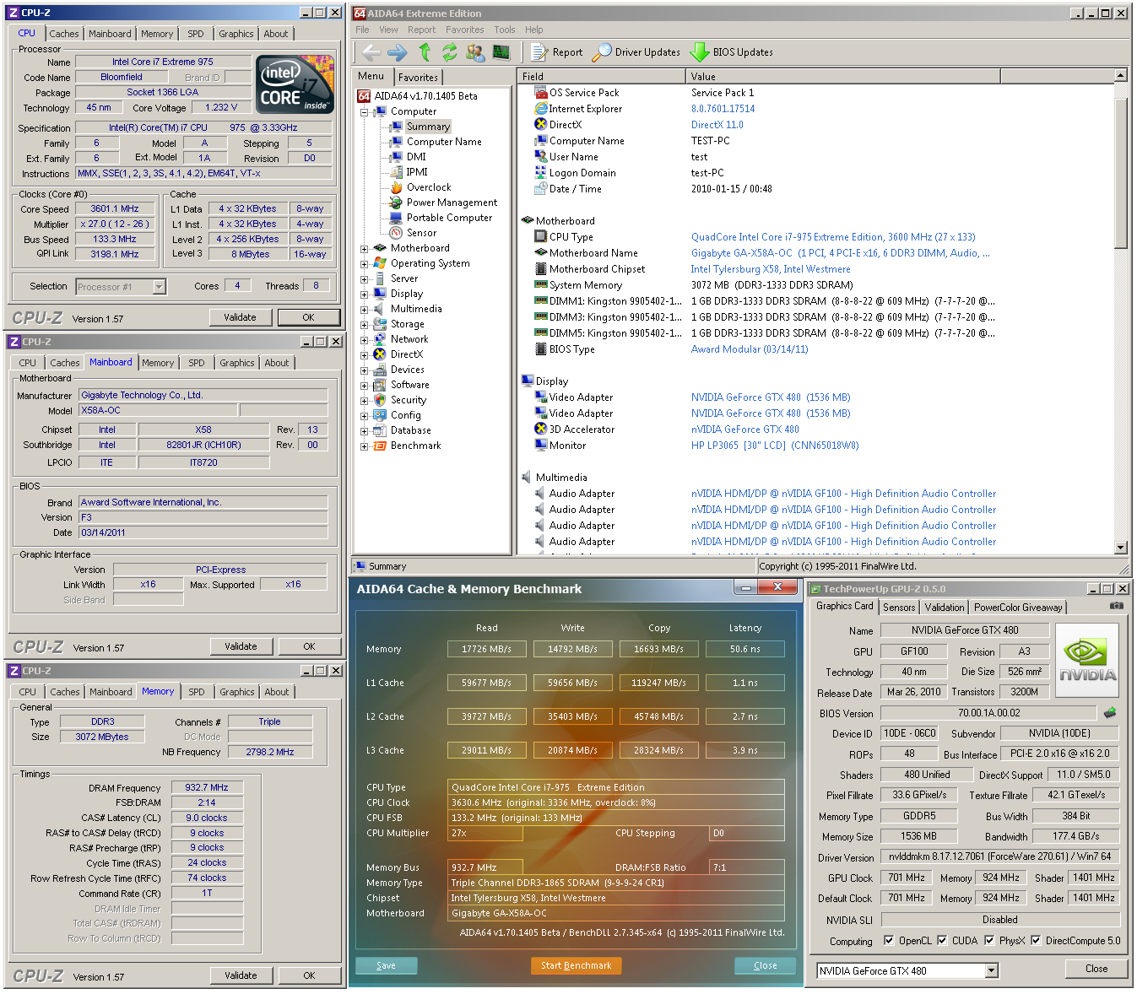
Task: Click Save in the Cache & Memory Benchmark
Action: (387, 965)
